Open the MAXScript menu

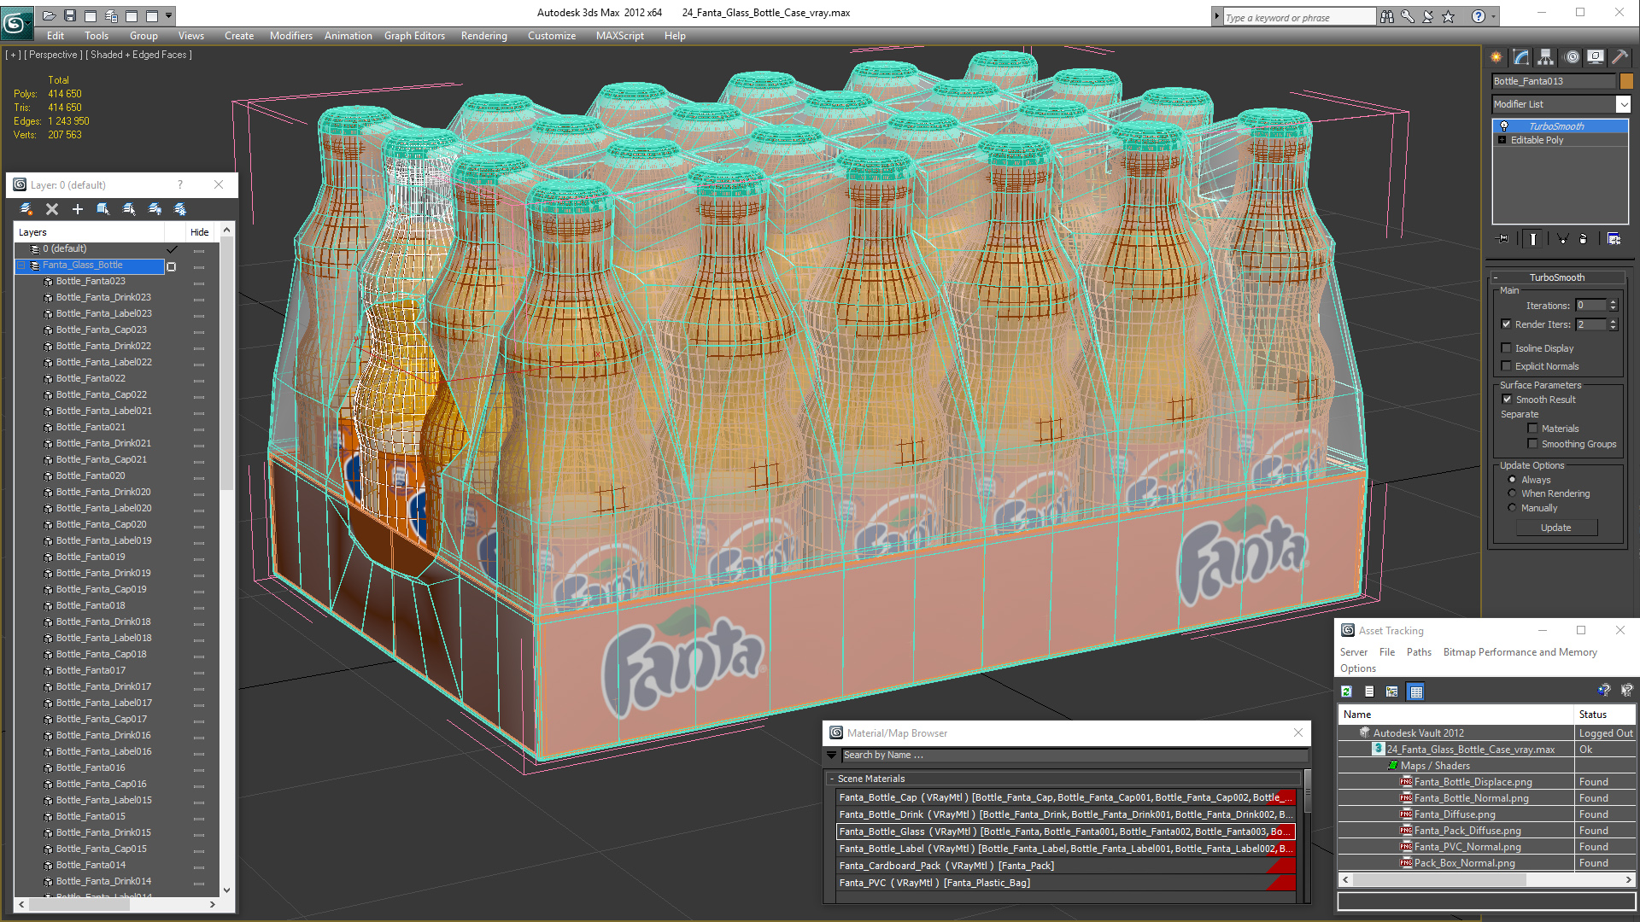[620, 36]
